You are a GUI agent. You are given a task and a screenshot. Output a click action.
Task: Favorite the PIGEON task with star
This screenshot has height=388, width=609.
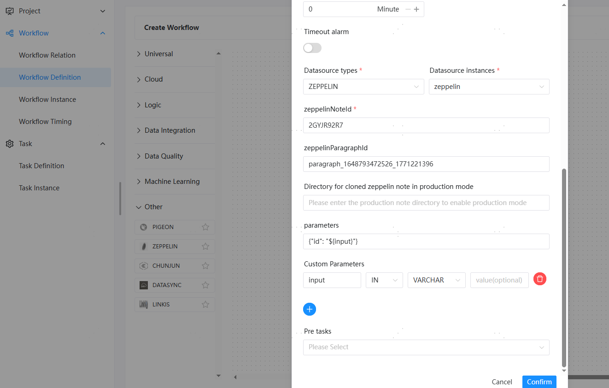point(205,227)
